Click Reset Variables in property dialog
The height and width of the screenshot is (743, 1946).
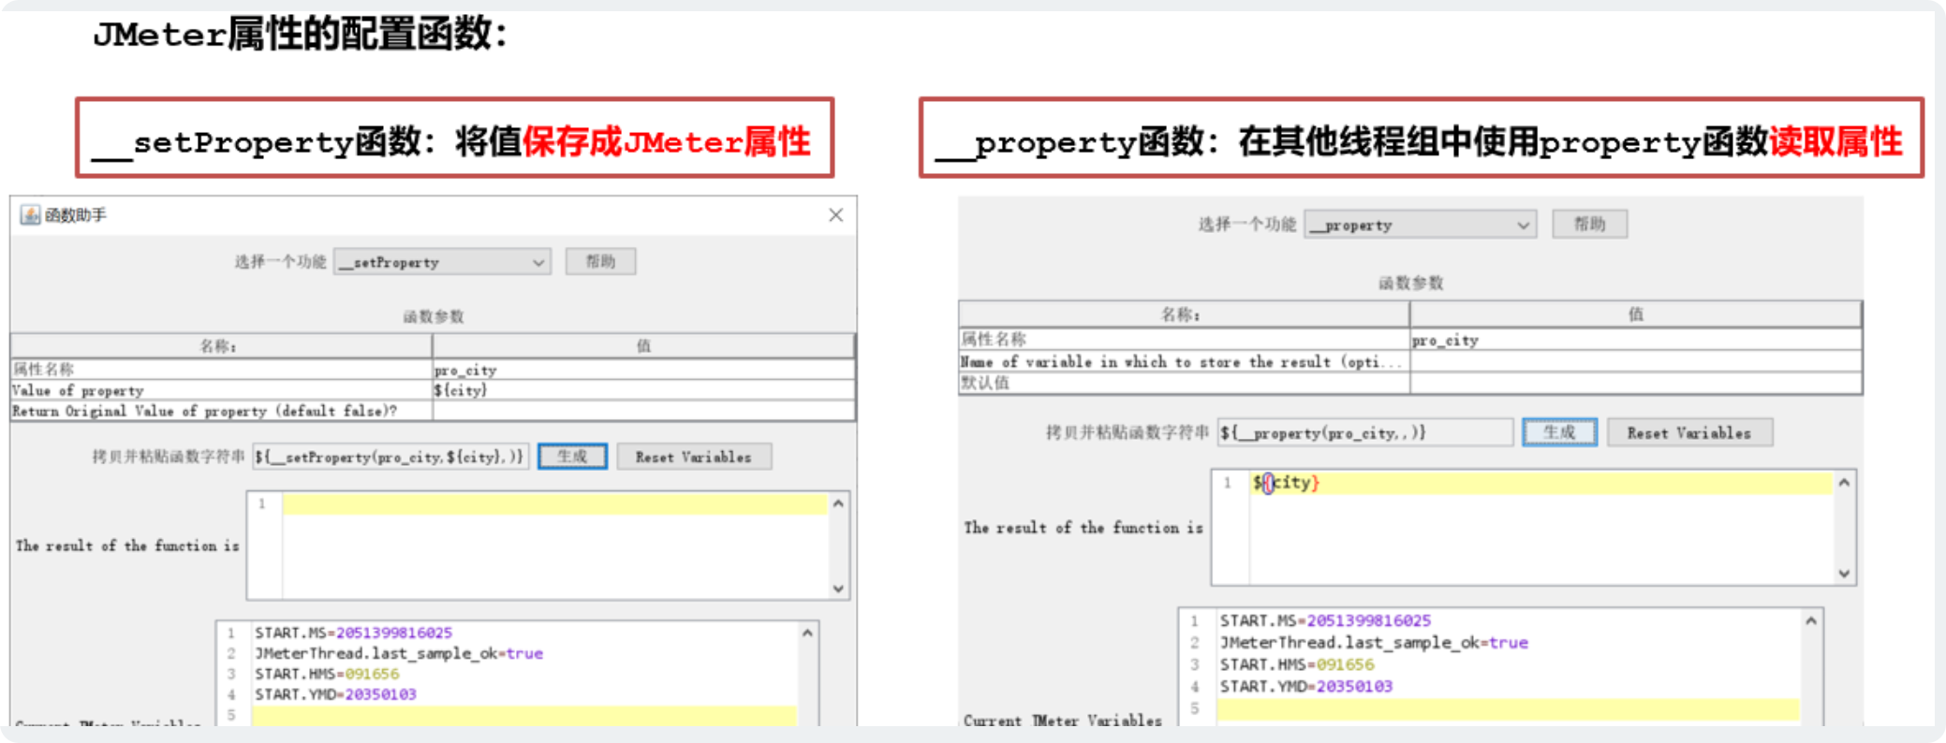click(x=1689, y=432)
